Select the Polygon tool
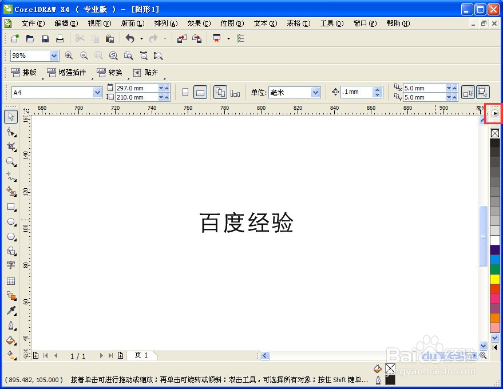Image resolution: width=503 pixels, height=389 pixels. 11,236
